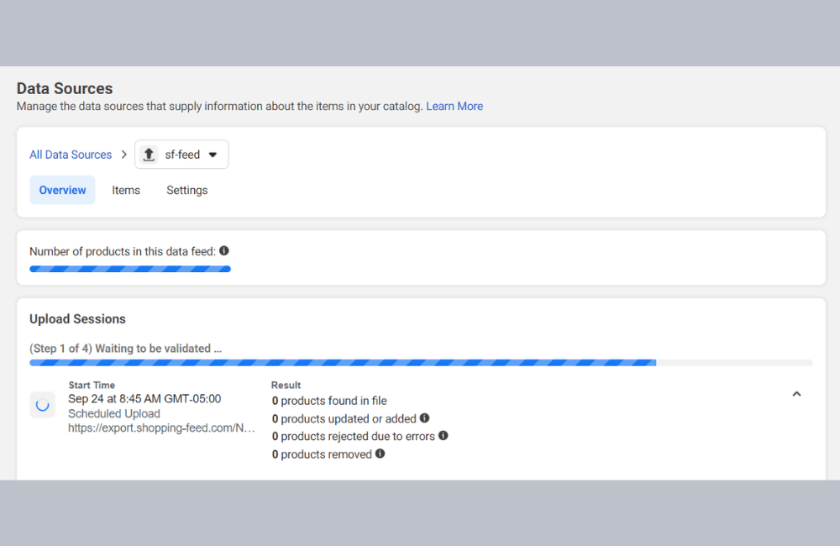Open the Settings tab

pos(186,190)
